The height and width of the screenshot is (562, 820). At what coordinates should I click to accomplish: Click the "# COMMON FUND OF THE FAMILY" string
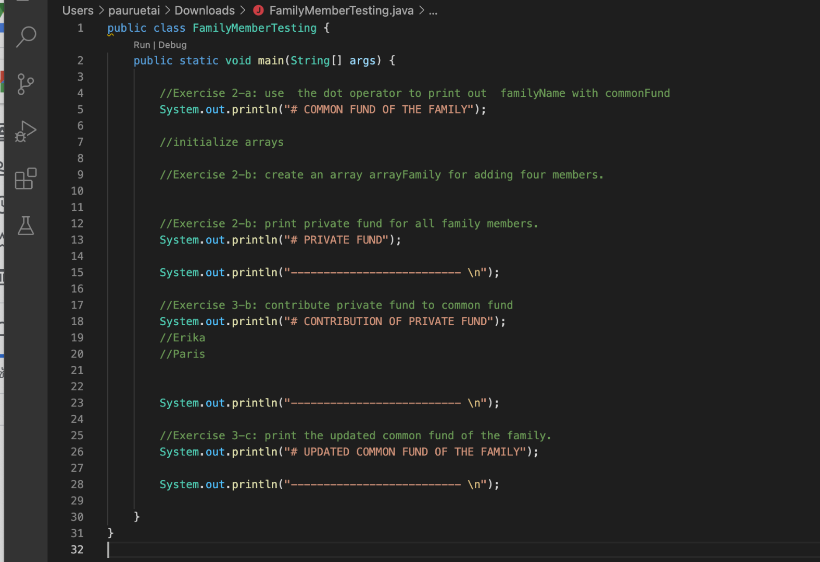pos(379,110)
